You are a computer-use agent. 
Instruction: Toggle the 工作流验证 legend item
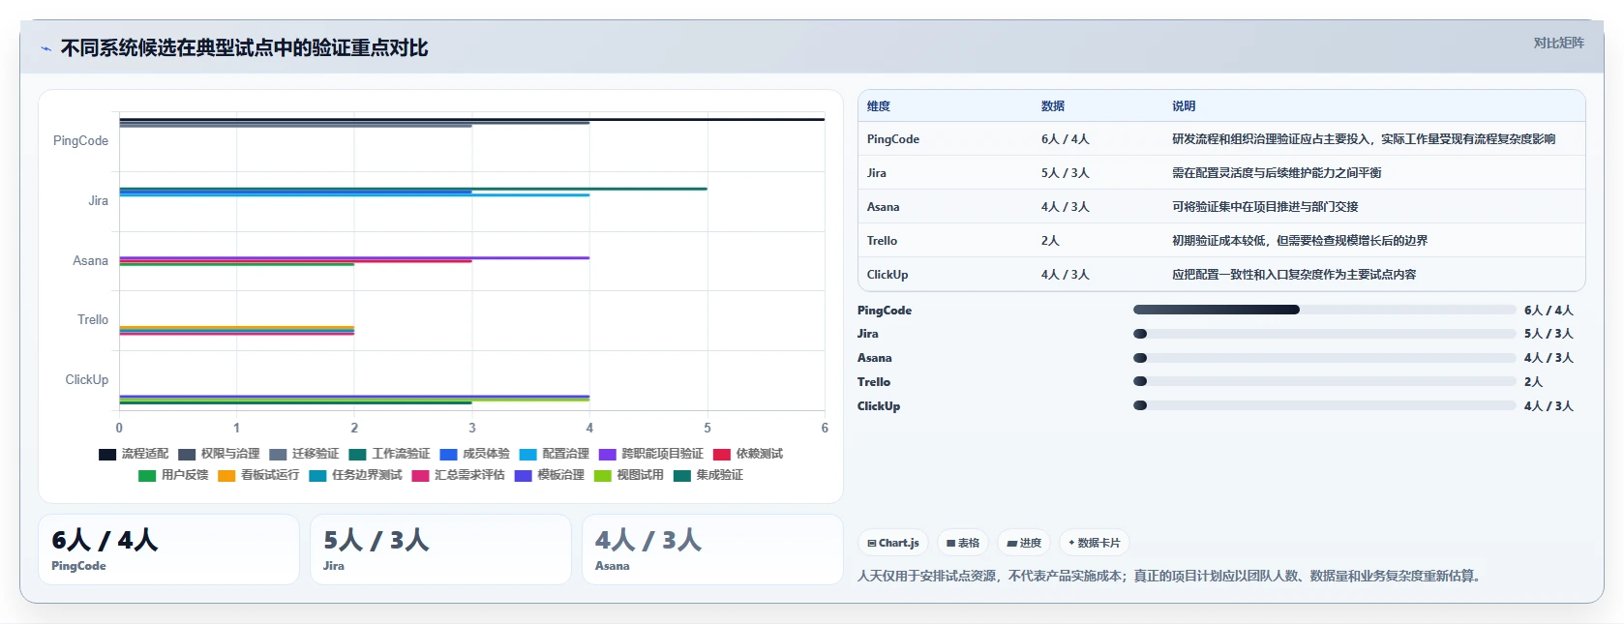[x=389, y=454]
